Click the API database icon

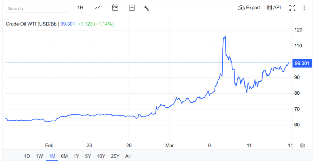click(x=270, y=8)
